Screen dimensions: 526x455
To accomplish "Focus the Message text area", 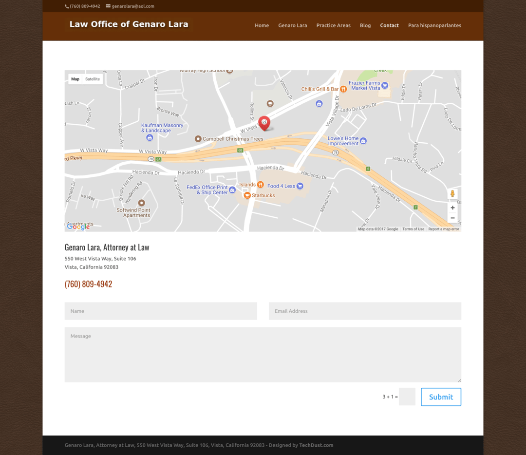I will tap(263, 354).
